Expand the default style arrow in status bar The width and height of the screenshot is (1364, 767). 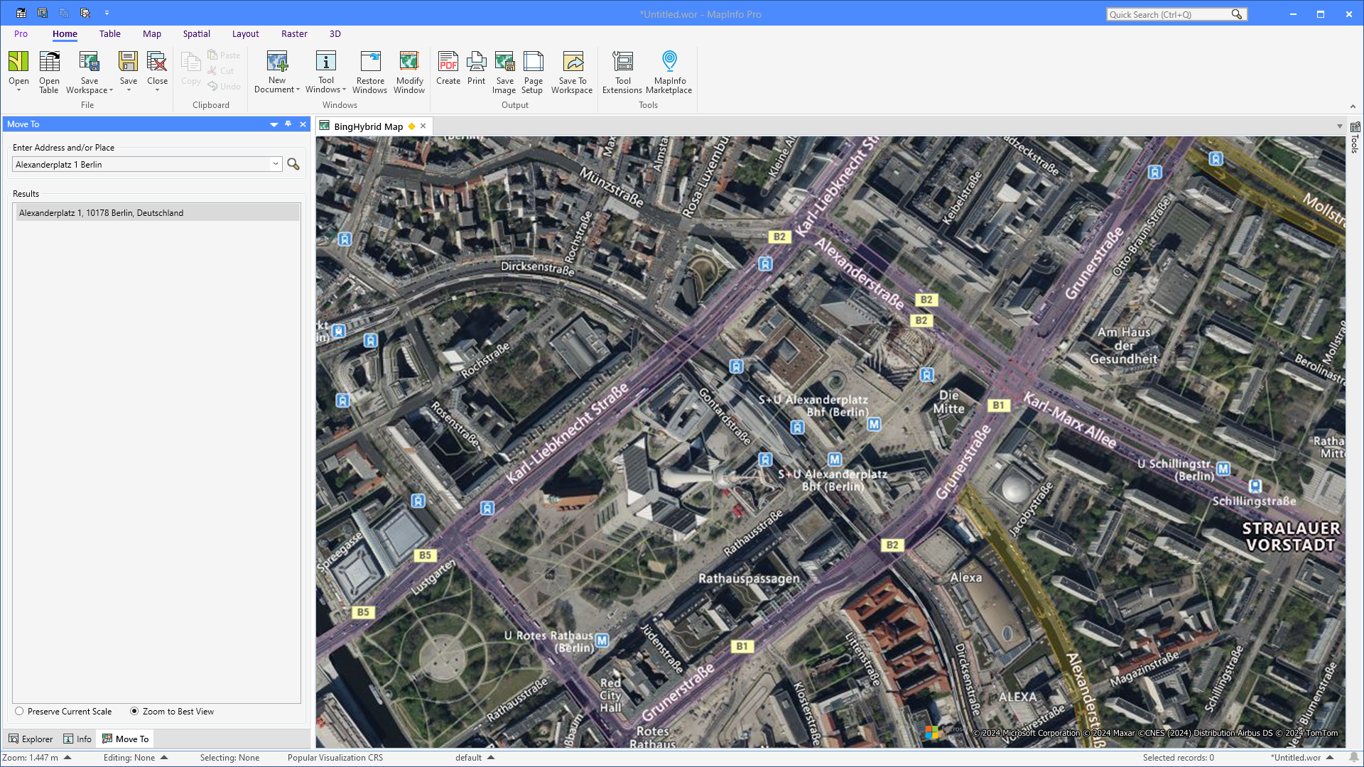(491, 757)
